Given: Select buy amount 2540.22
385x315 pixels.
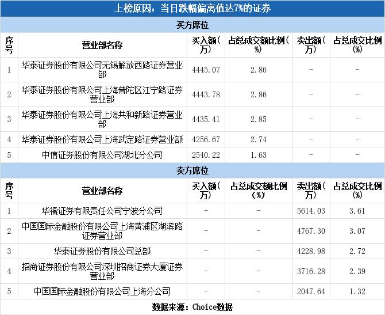Looking at the screenshot, I should coord(206,155).
